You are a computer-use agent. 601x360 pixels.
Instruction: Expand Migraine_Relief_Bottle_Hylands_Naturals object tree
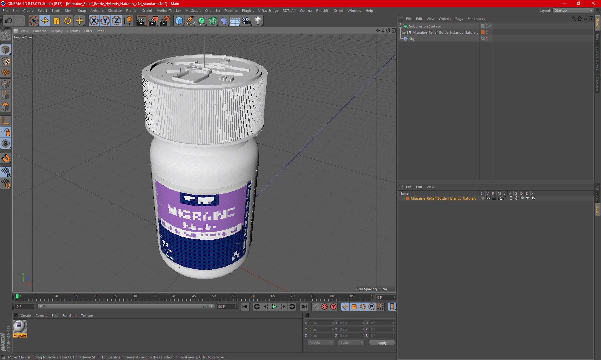[x=404, y=32]
